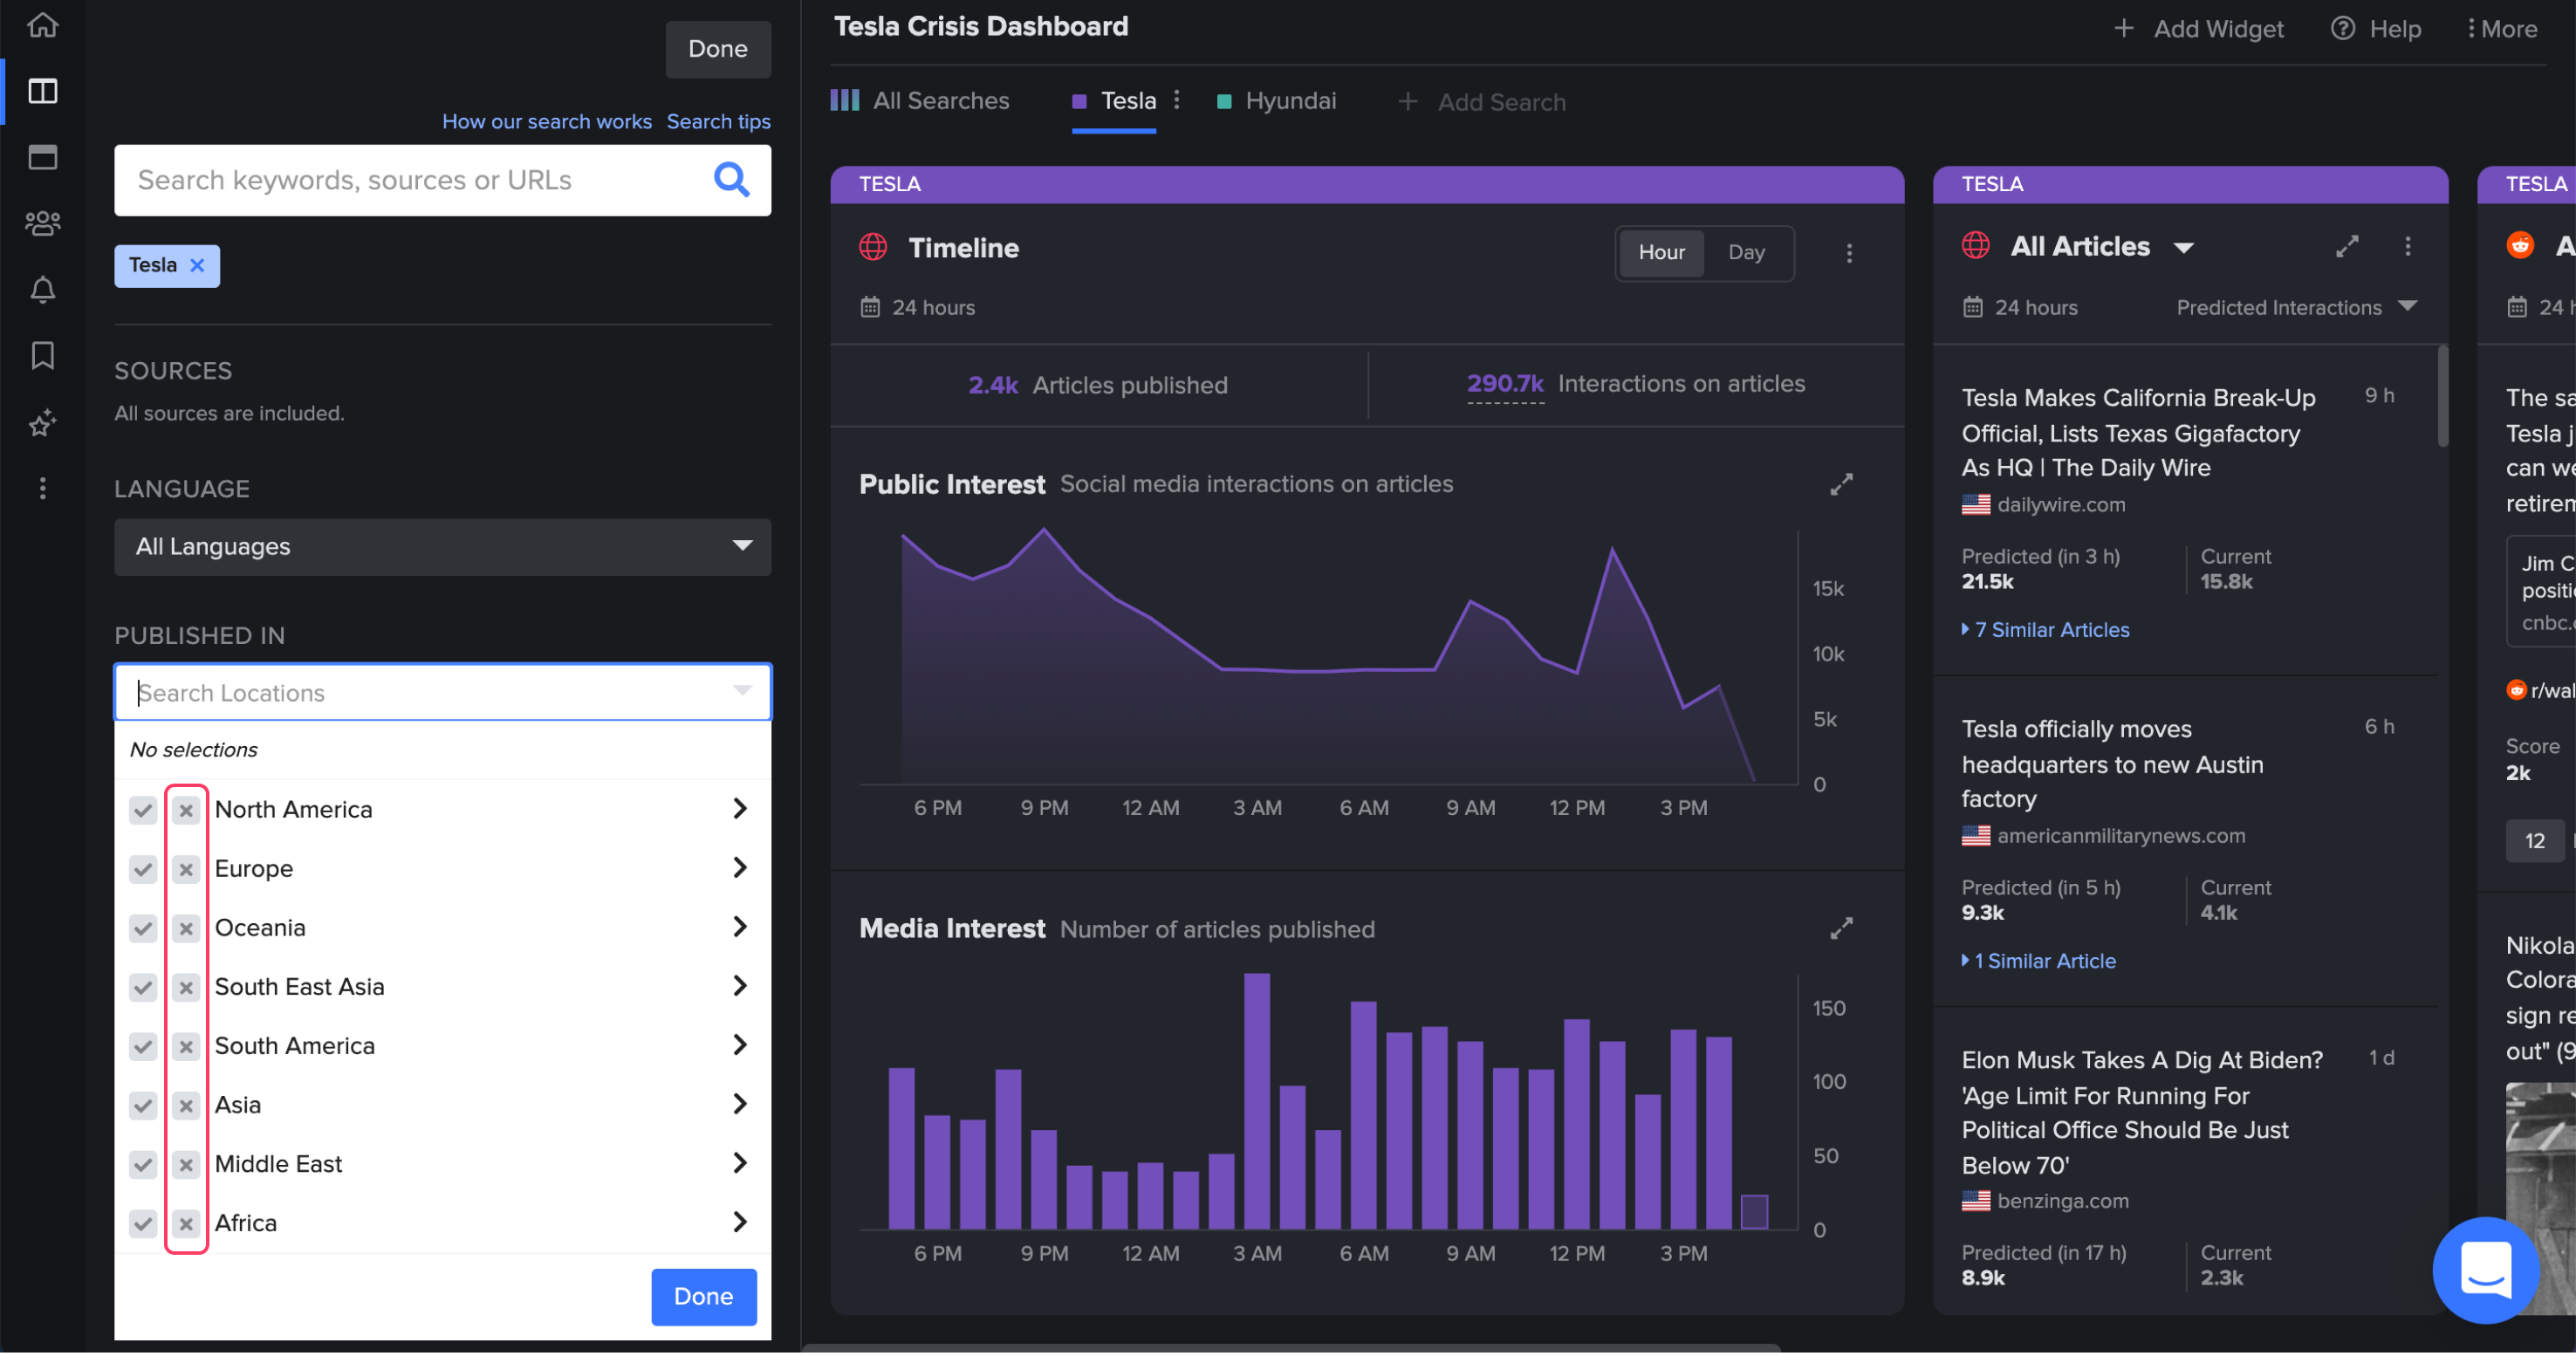Open the chat support bubble
Screen dimensions: 2576x1356
[x=2487, y=1271]
